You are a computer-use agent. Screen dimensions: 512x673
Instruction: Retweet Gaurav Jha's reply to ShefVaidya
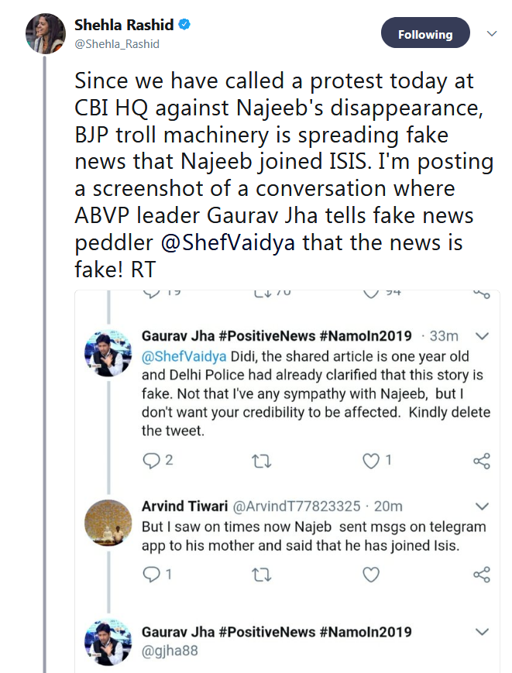tap(263, 461)
